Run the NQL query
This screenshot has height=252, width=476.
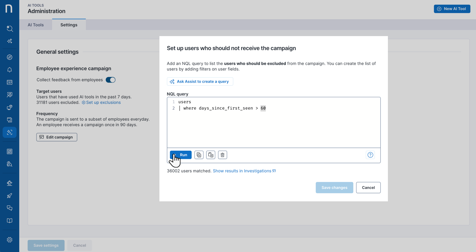181,155
